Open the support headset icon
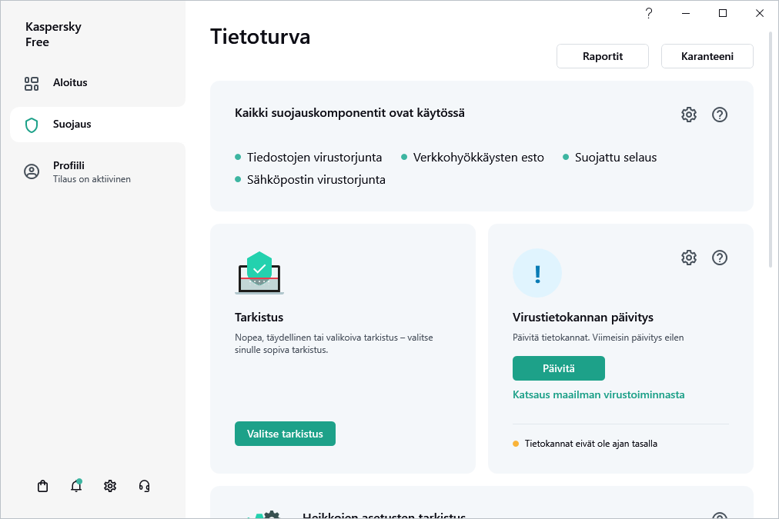779x519 pixels. tap(144, 485)
